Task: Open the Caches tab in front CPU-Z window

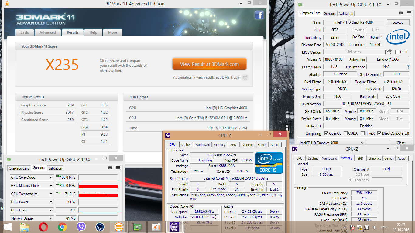Action: point(186,145)
